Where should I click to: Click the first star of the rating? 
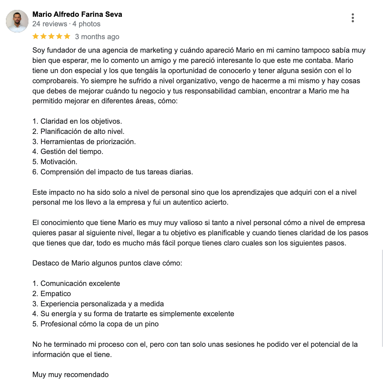[36, 37]
